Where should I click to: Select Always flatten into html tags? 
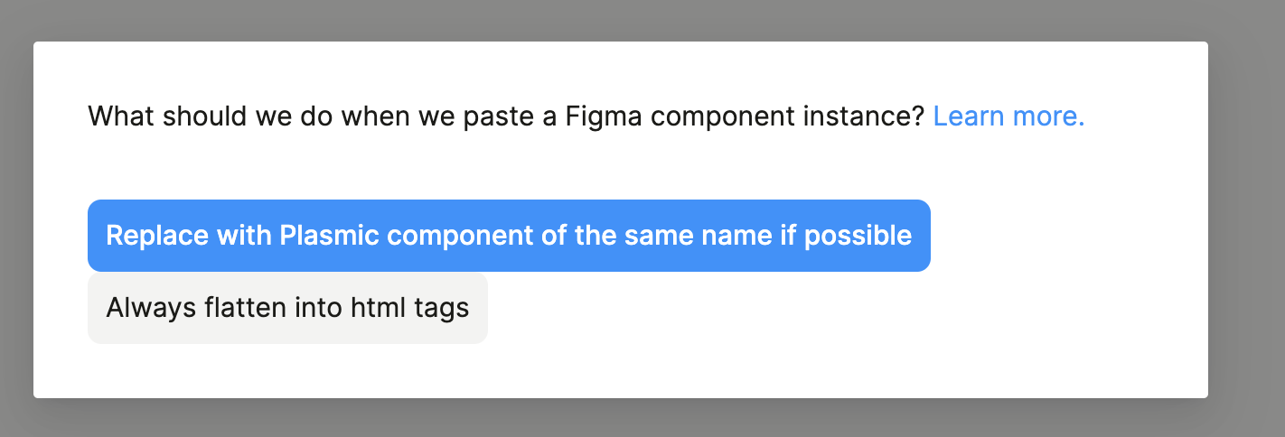[287, 309]
